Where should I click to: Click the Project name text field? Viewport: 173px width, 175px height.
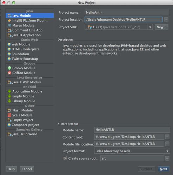pos(127,13)
